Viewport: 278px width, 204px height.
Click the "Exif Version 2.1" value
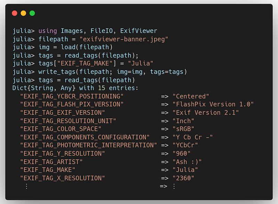click(206, 113)
